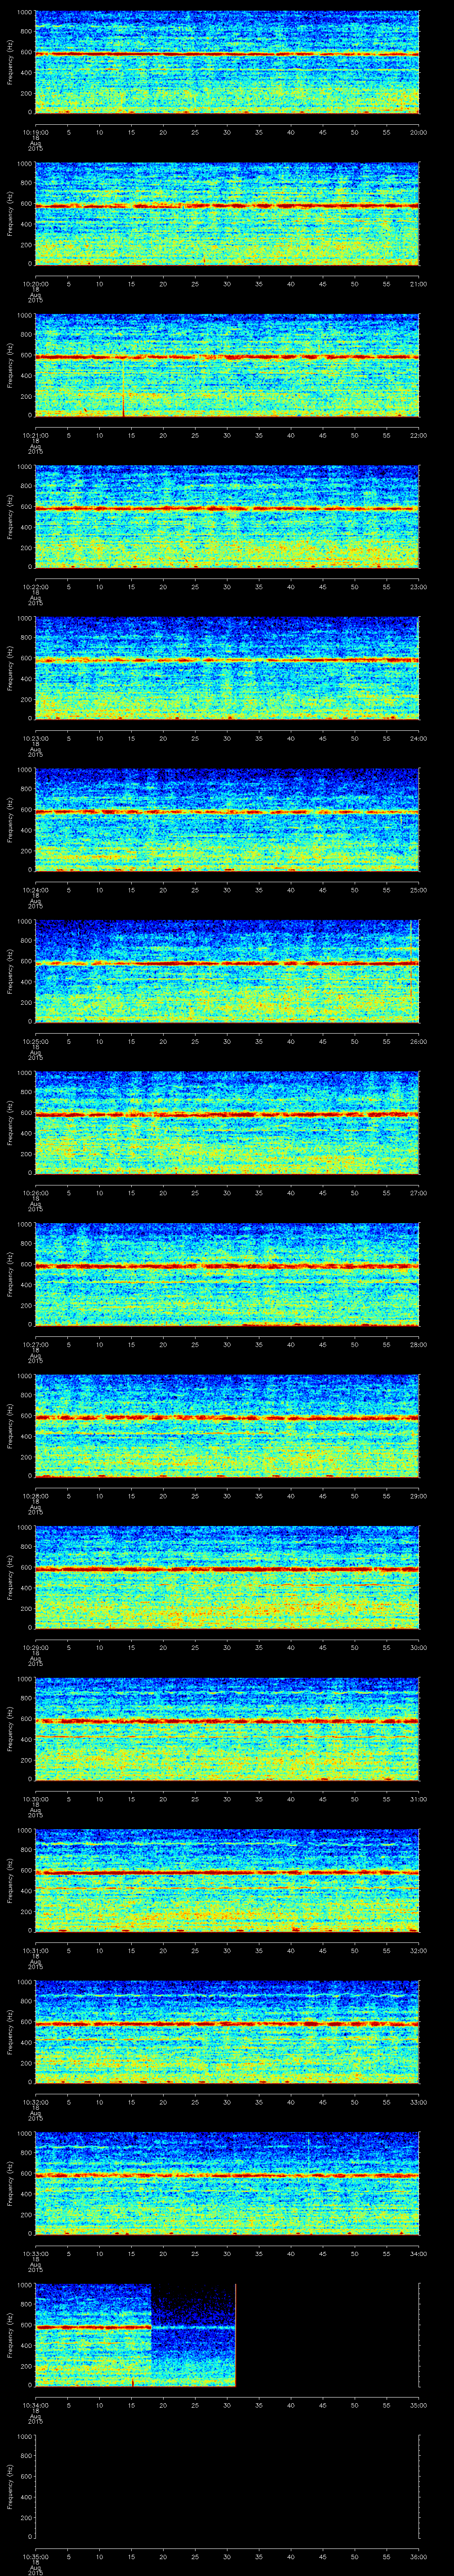Image resolution: width=454 pixels, height=2576 pixels.
Task: Open the 10:25:00 spectrogram plot
Action: tap(227, 971)
